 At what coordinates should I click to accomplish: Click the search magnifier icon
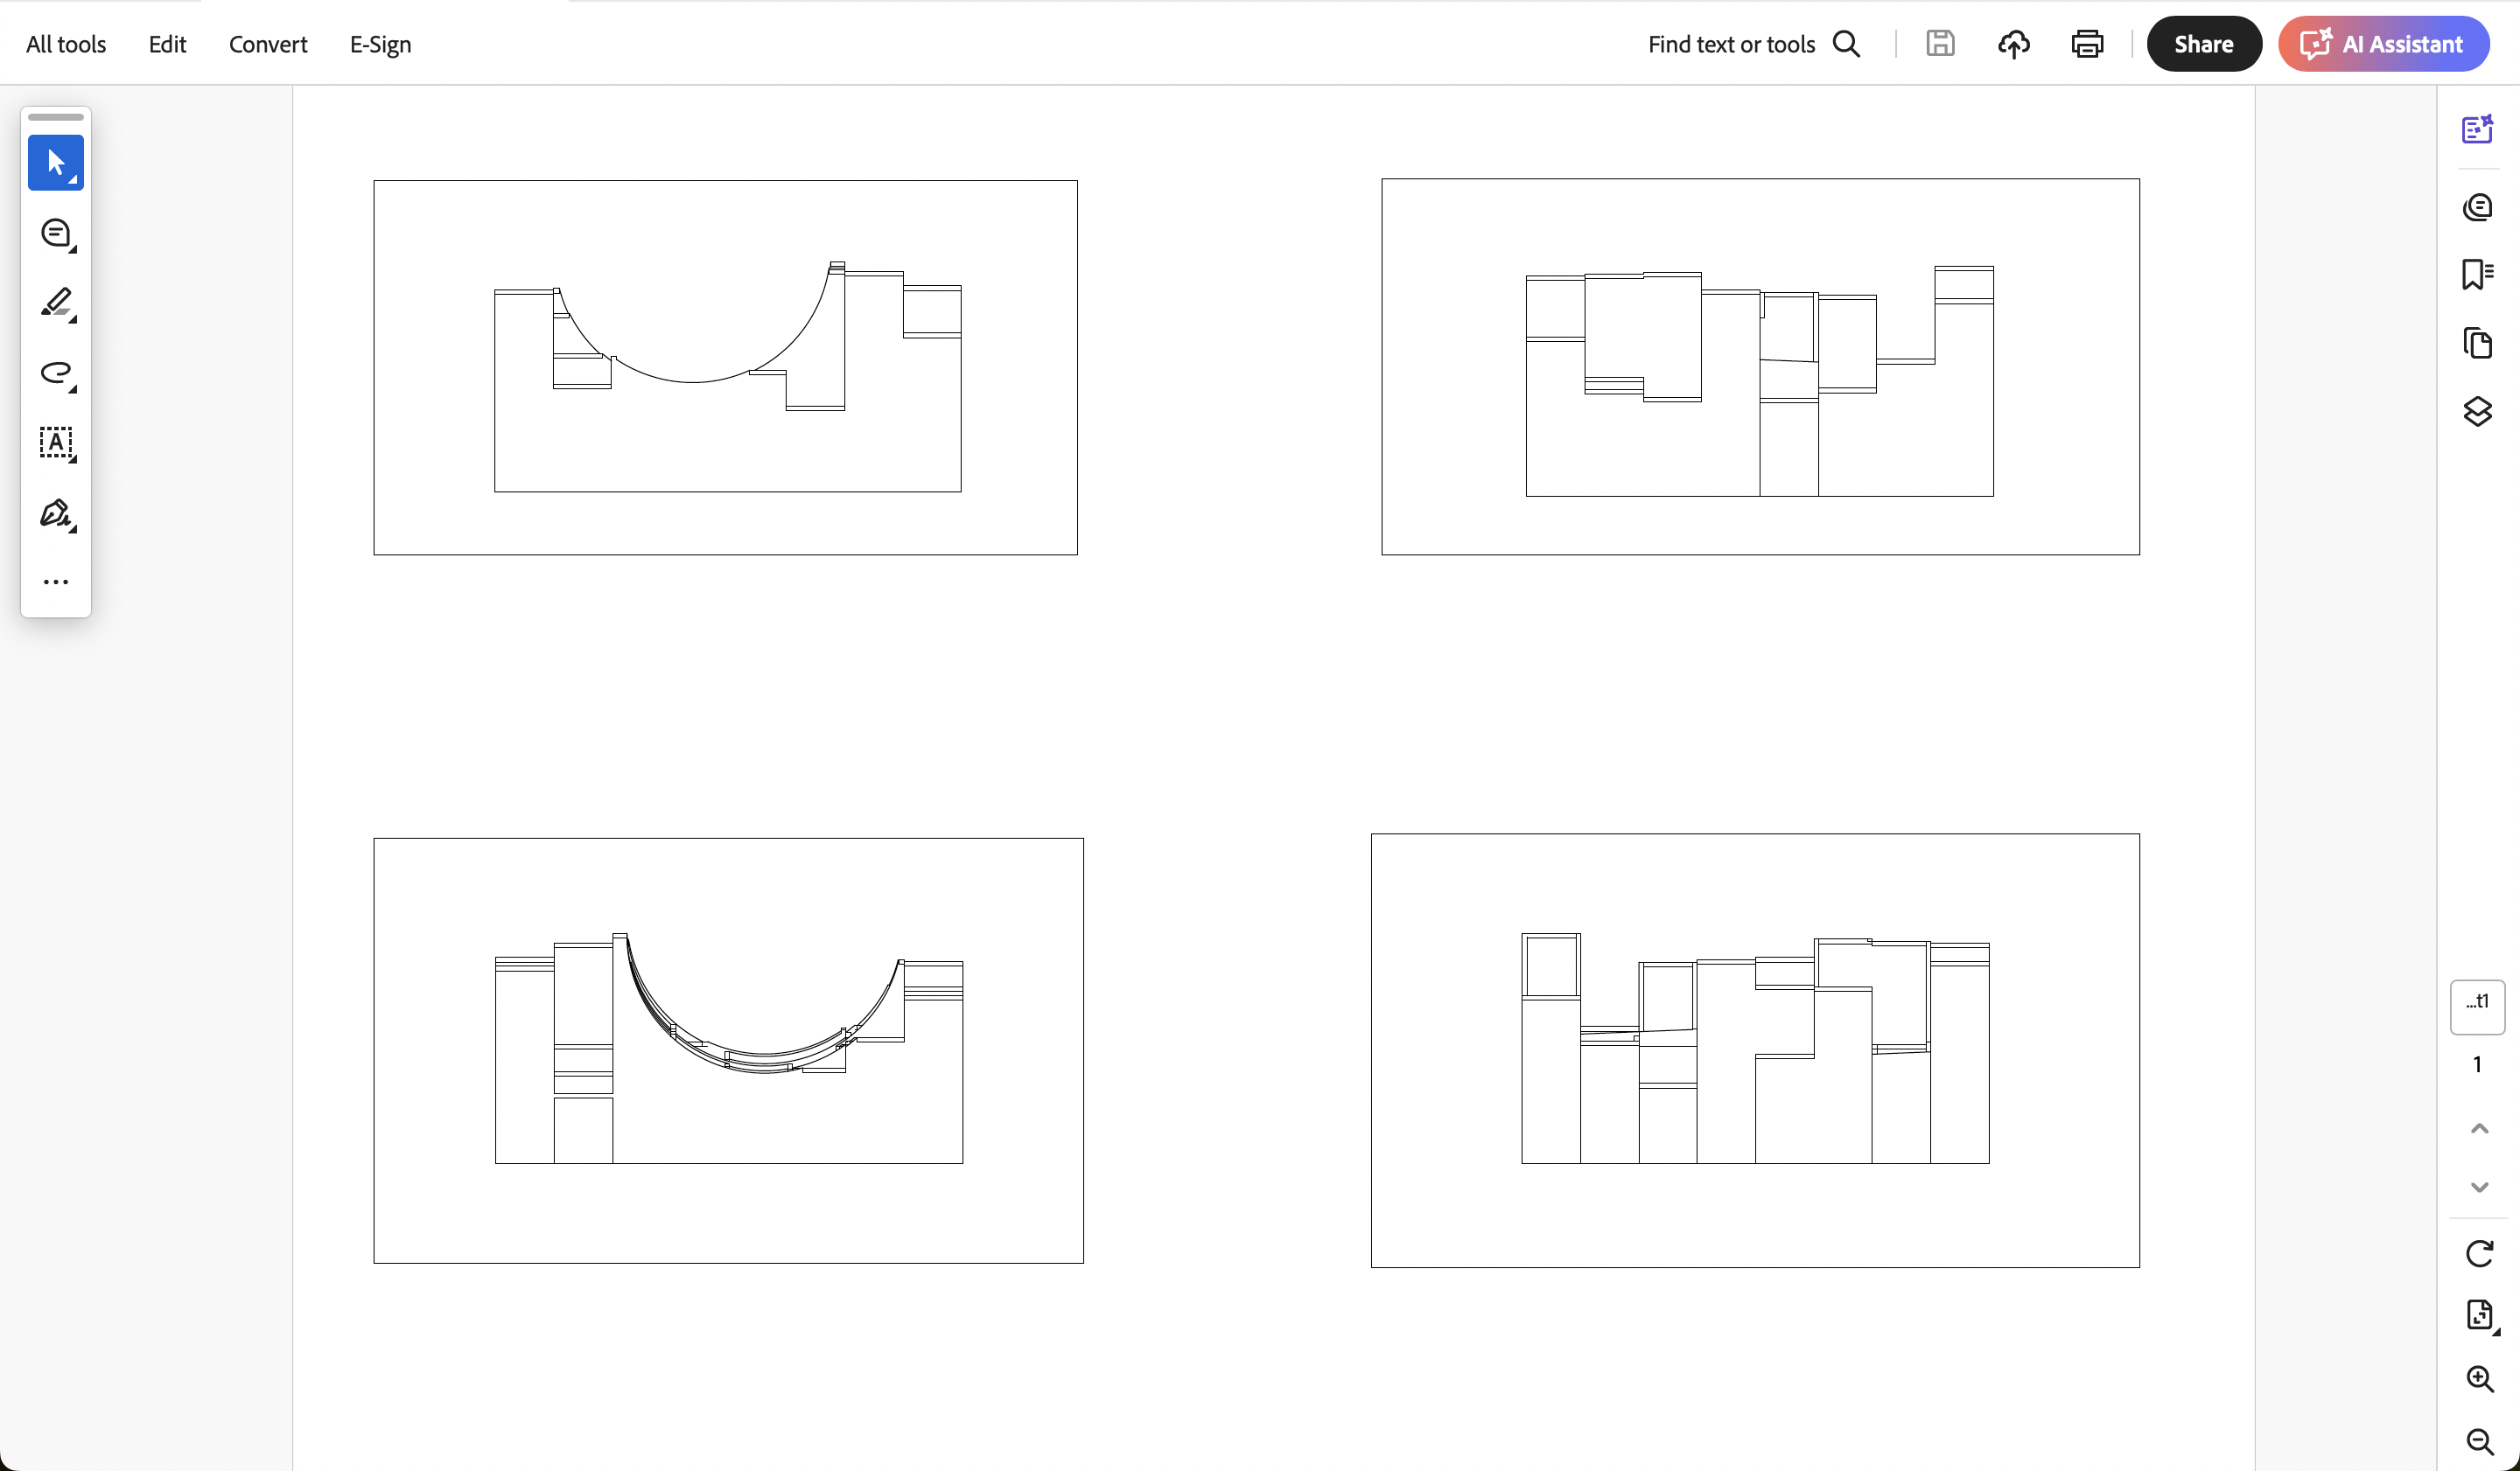coord(1846,44)
